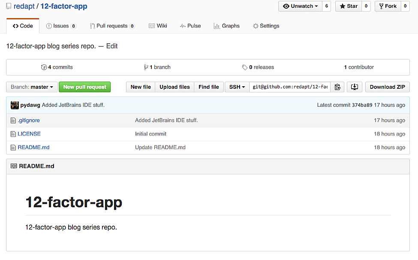Click the New file button
Image resolution: width=418 pixels, height=260 pixels.
pyautogui.click(x=141, y=87)
